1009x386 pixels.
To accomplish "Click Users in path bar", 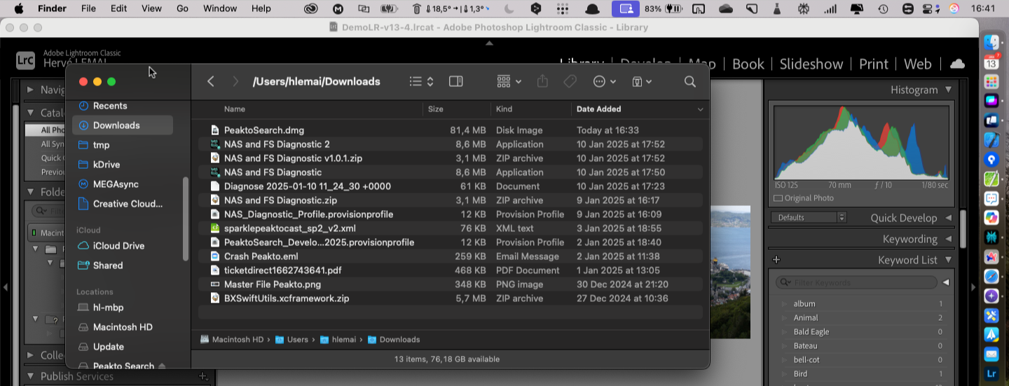I will [x=291, y=340].
